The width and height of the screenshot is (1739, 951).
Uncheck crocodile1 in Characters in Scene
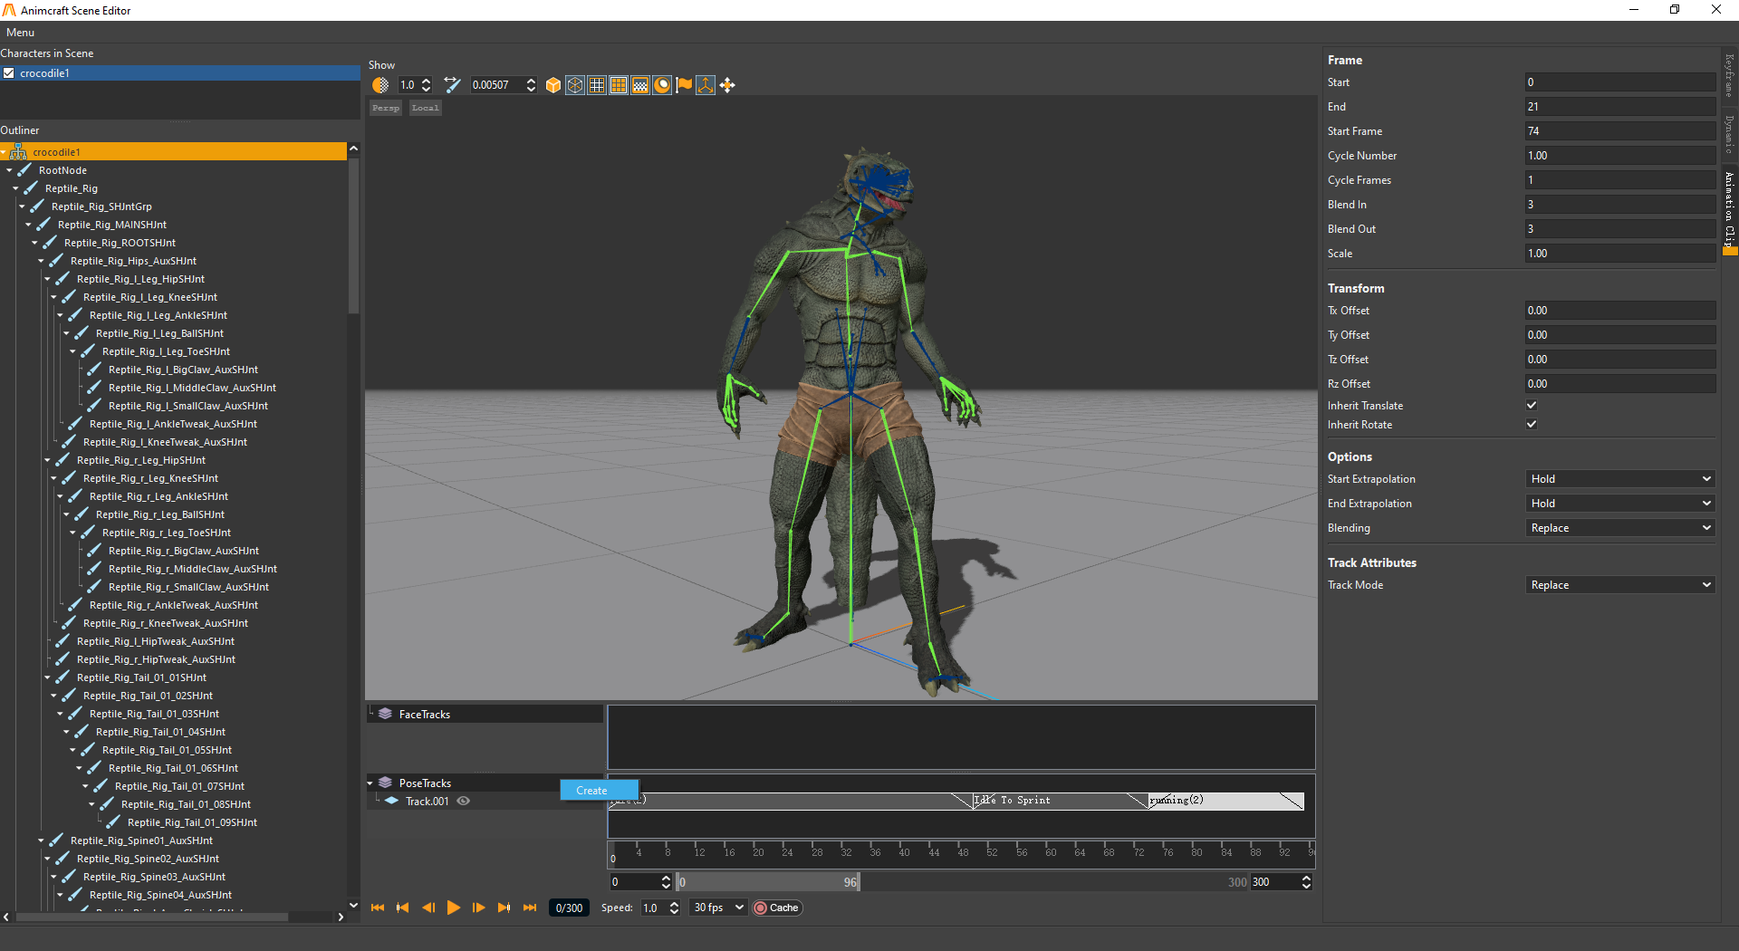[x=9, y=73]
